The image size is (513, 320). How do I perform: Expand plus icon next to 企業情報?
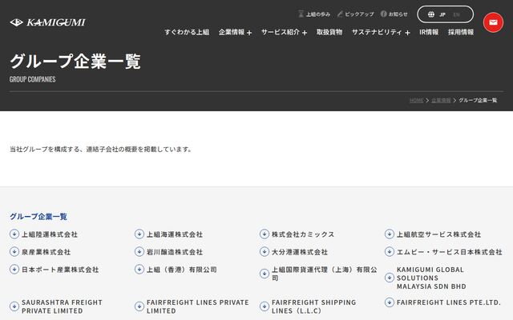point(249,33)
